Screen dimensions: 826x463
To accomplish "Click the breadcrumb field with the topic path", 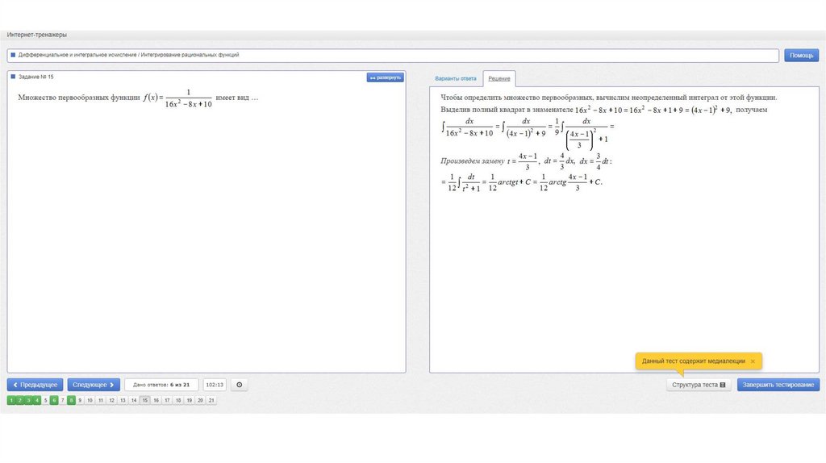I will pos(393,56).
